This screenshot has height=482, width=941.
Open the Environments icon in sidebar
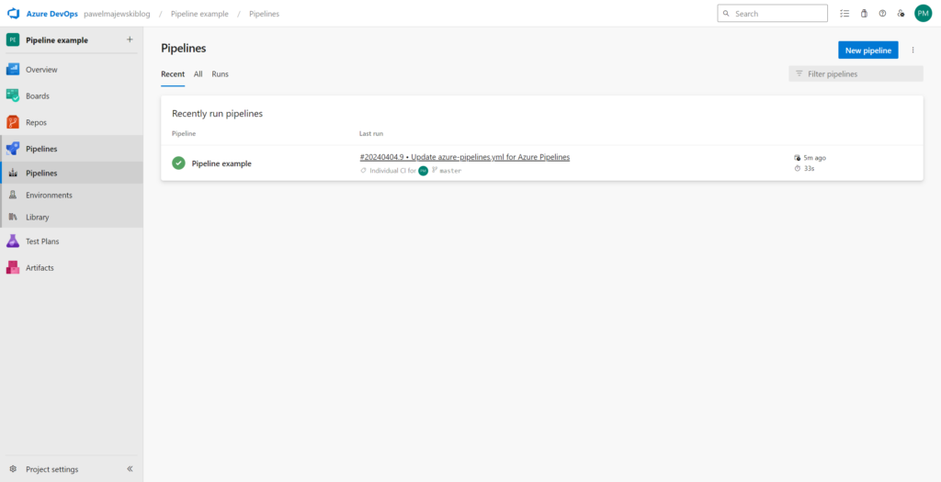pyautogui.click(x=13, y=196)
